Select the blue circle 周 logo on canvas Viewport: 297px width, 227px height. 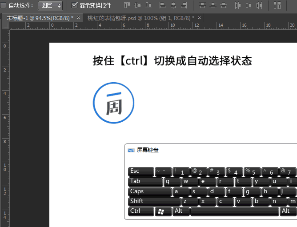113,103
